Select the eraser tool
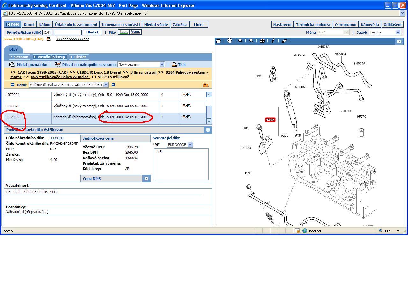The height and width of the screenshot is (308, 408). pyautogui.click(x=284, y=41)
